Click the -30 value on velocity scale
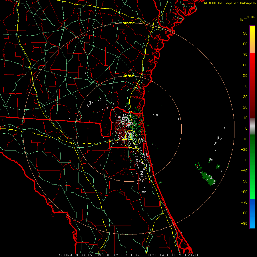257x257 pixels. pos(244,160)
